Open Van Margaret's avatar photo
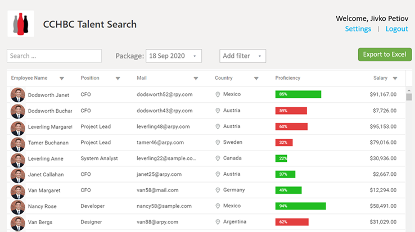 pos(18,192)
